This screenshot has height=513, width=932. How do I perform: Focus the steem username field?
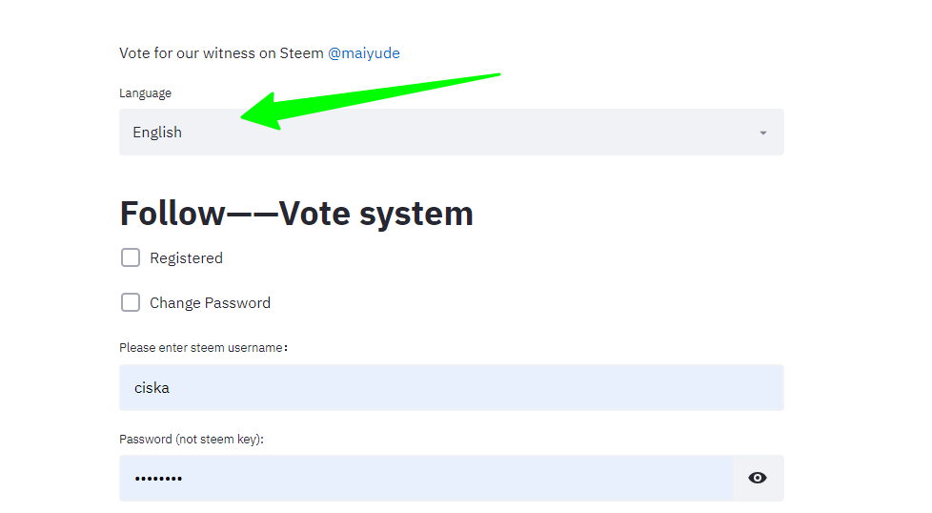pos(451,387)
